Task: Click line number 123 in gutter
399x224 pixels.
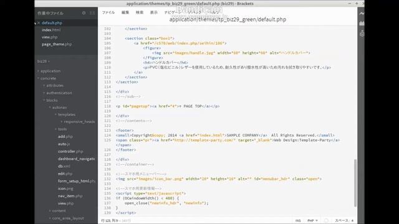Action: click(107, 131)
